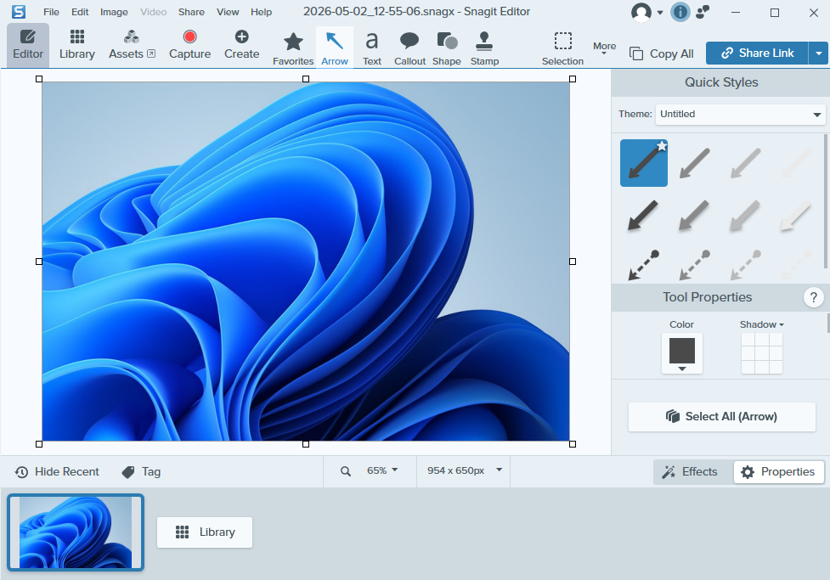Click the Library button in recent tray

tap(205, 532)
